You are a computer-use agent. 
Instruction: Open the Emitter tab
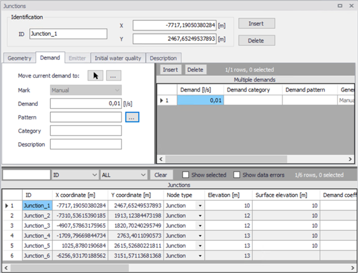[77, 58]
